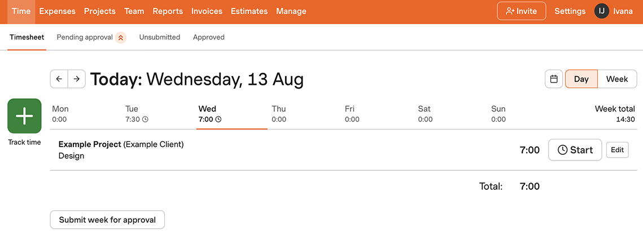Open the Expenses menu
The width and height of the screenshot is (643, 239).
pyautogui.click(x=58, y=11)
